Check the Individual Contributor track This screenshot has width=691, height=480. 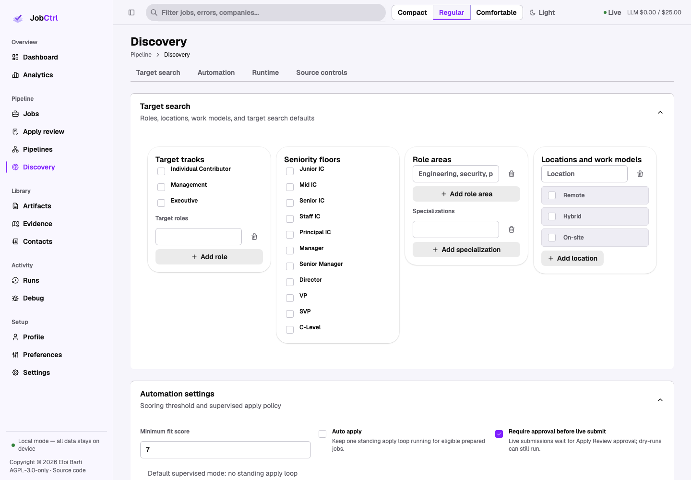161,171
